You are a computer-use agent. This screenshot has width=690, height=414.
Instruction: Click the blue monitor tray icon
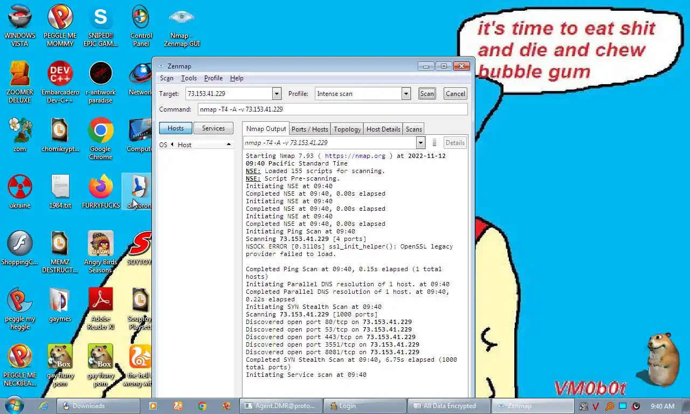(x=623, y=406)
